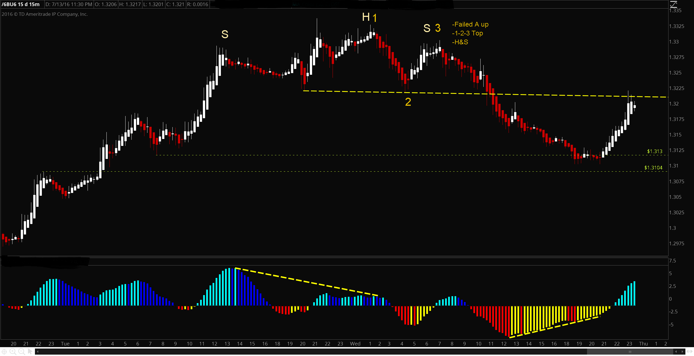This screenshot has height=356, width=694.
Task: Click the low value L: 1.3201
Action: [153, 4]
